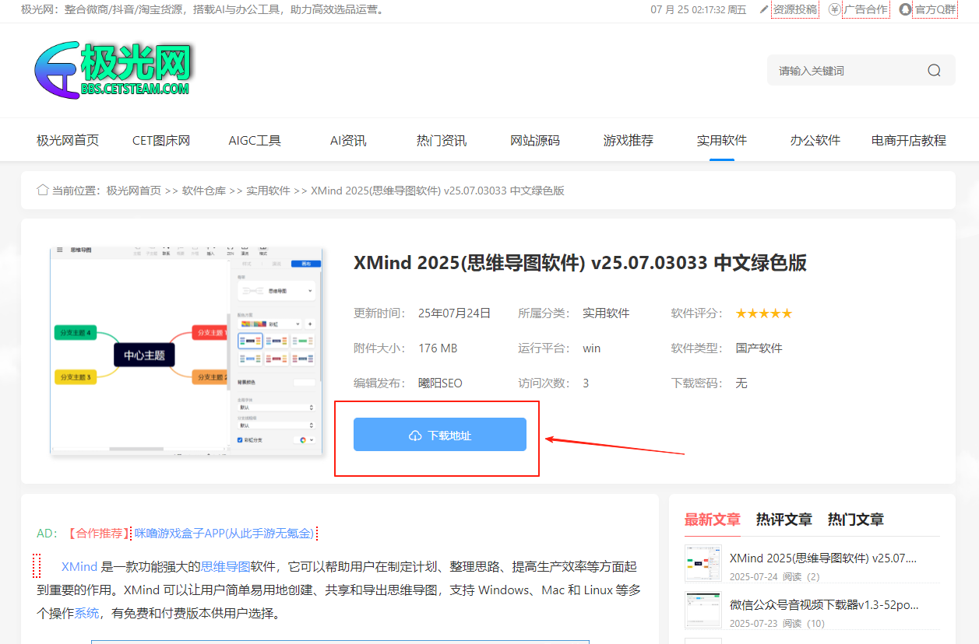Click the update date 25年07月24日
979x644 pixels.
(455, 313)
